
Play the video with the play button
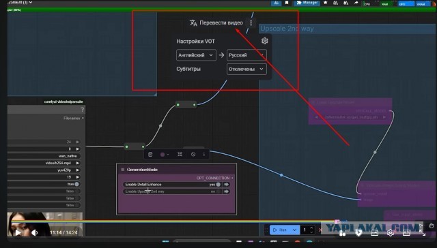coord(18,232)
